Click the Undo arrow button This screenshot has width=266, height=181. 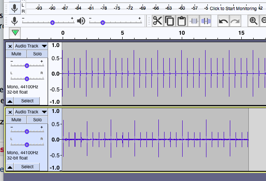click(x=223, y=21)
